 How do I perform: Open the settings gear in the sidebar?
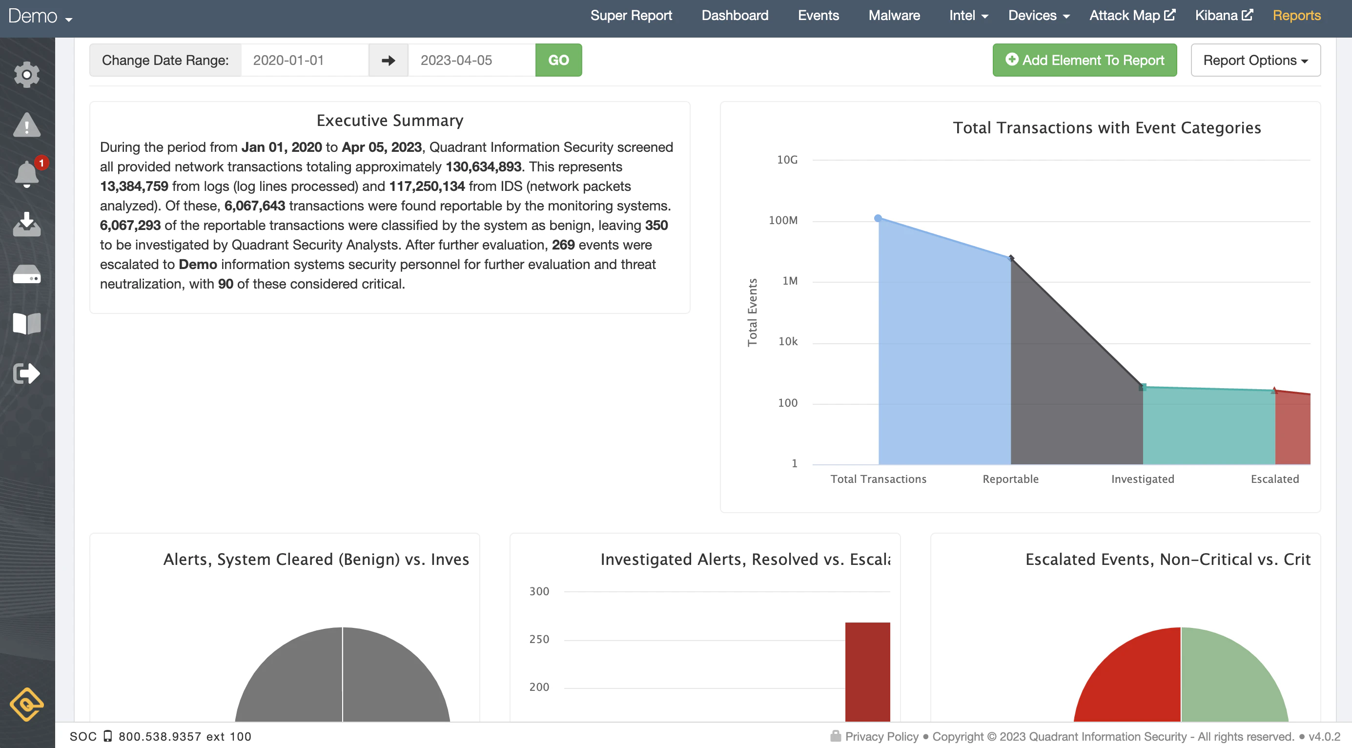[x=27, y=75]
